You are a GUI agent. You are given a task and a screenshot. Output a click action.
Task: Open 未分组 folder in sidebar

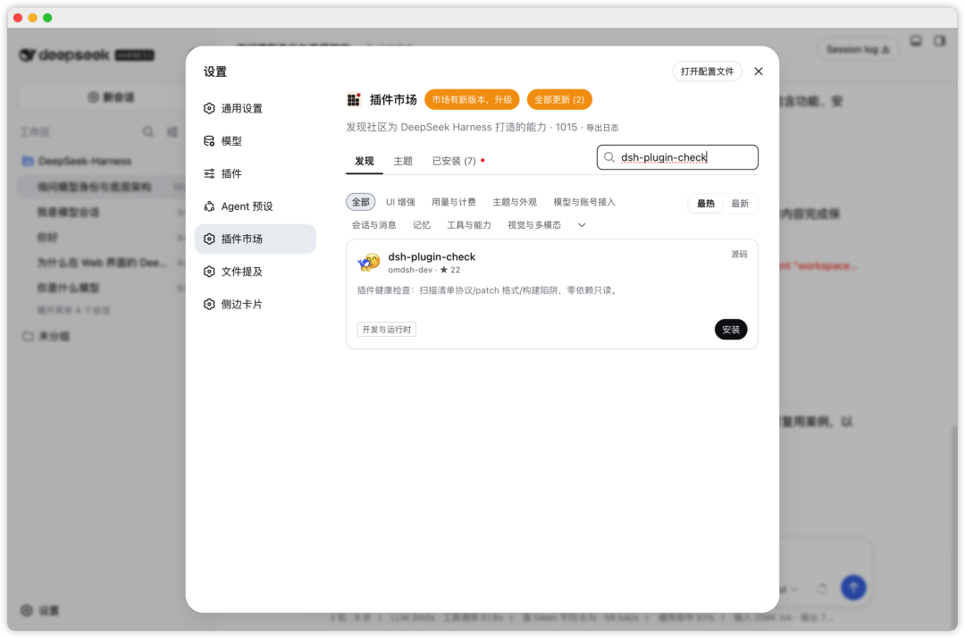[55, 337]
